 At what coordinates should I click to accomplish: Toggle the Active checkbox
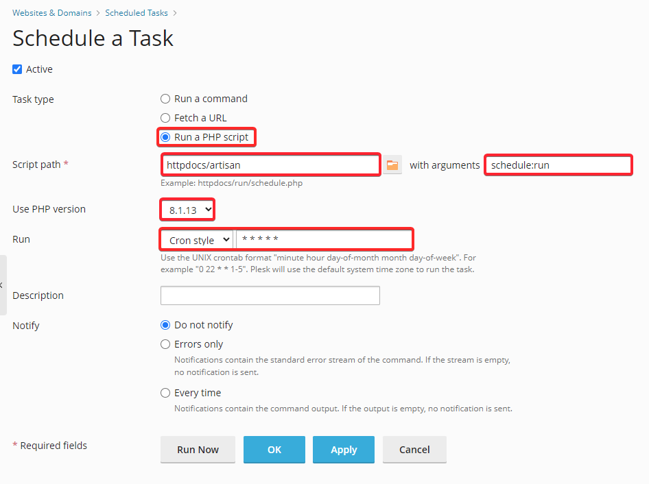pyautogui.click(x=17, y=69)
